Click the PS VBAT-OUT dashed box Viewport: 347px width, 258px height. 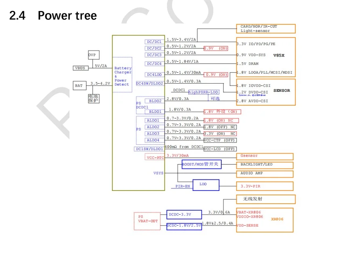(x=147, y=221)
